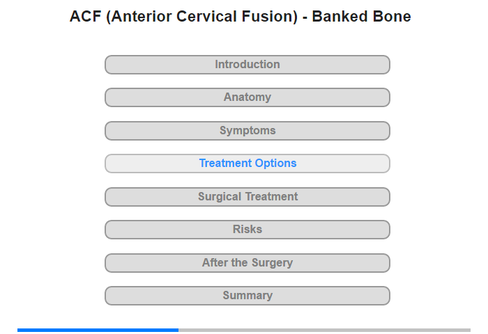The image size is (488, 334).
Task: Click the blue Treatment Options text
Action: click(247, 163)
